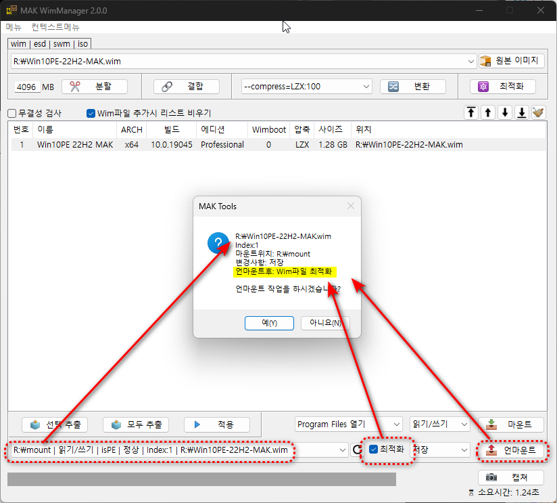Click the 마운트 mount button
The height and width of the screenshot is (503, 557).
(x=511, y=424)
